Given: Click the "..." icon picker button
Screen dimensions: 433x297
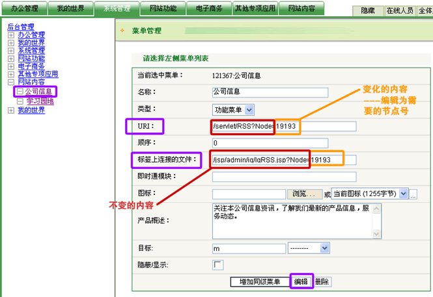Looking at the screenshot, I should pyautogui.click(x=413, y=194).
